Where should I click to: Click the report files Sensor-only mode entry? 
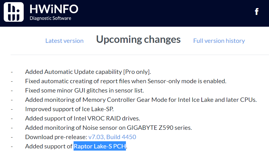click(x=126, y=81)
